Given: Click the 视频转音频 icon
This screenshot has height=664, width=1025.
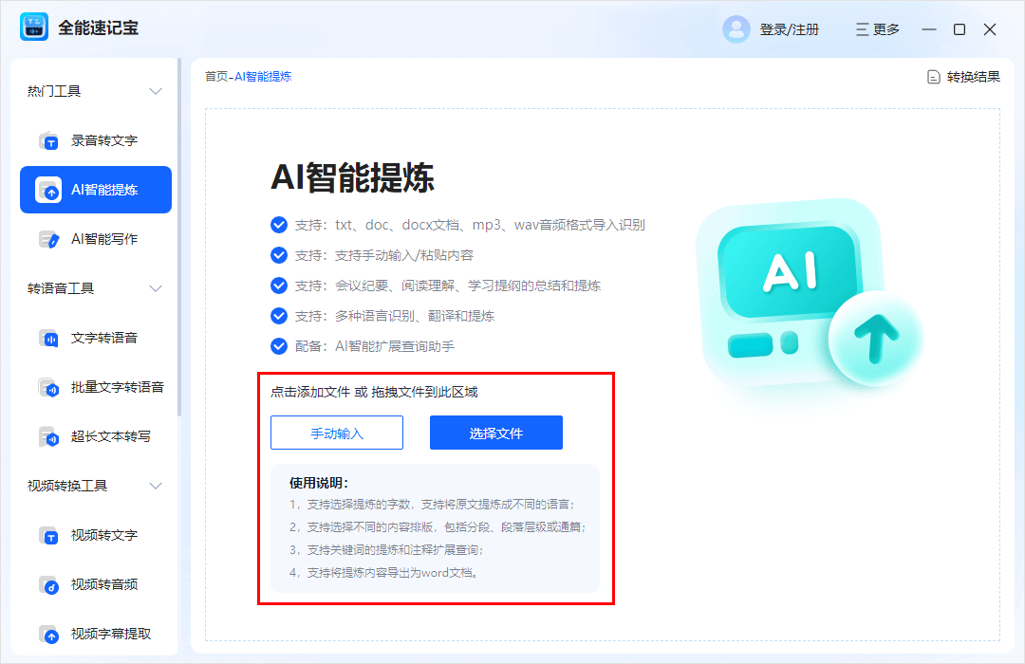Looking at the screenshot, I should pos(49,585).
